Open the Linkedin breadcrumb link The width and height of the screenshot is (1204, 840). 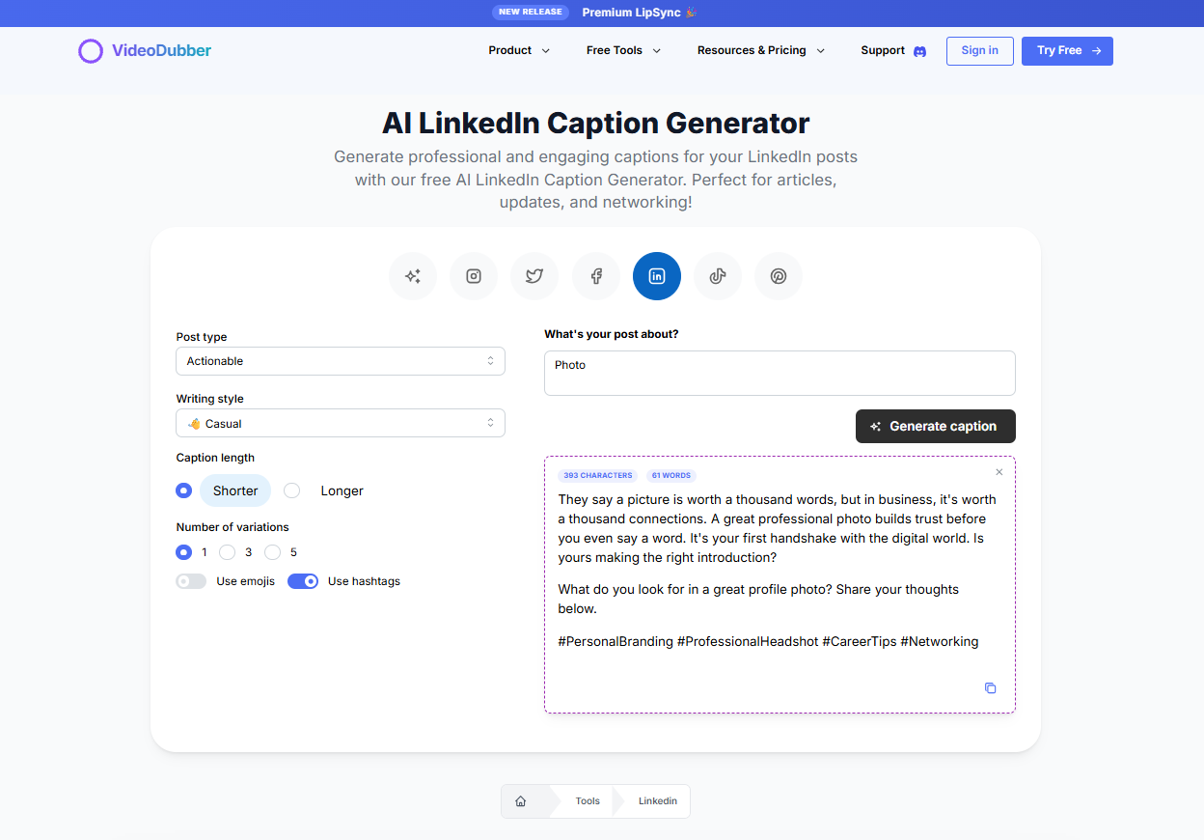658,801
